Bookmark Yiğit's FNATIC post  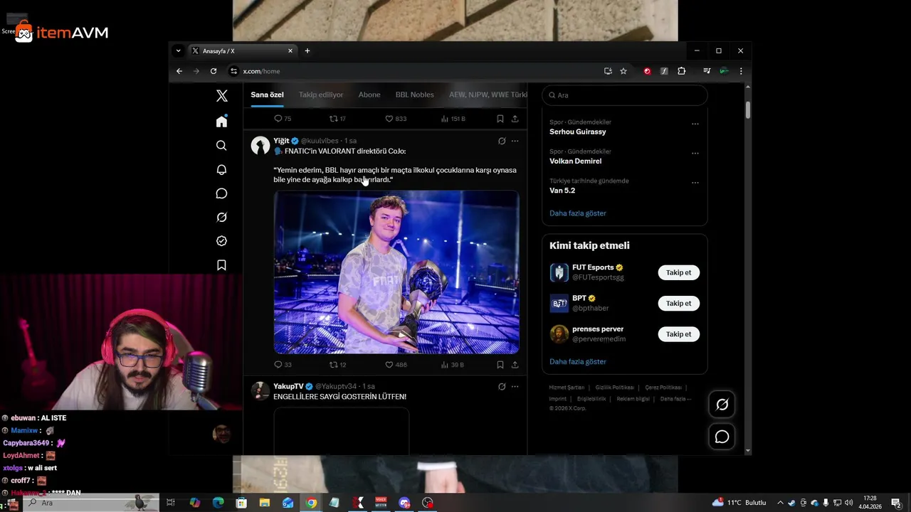click(x=500, y=365)
